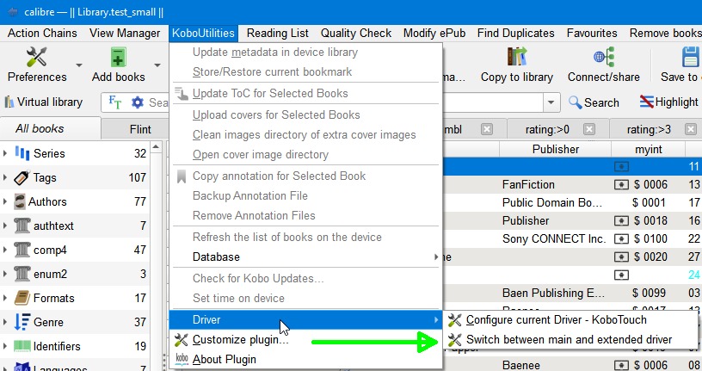Expand the Authors tree node

click(5, 201)
